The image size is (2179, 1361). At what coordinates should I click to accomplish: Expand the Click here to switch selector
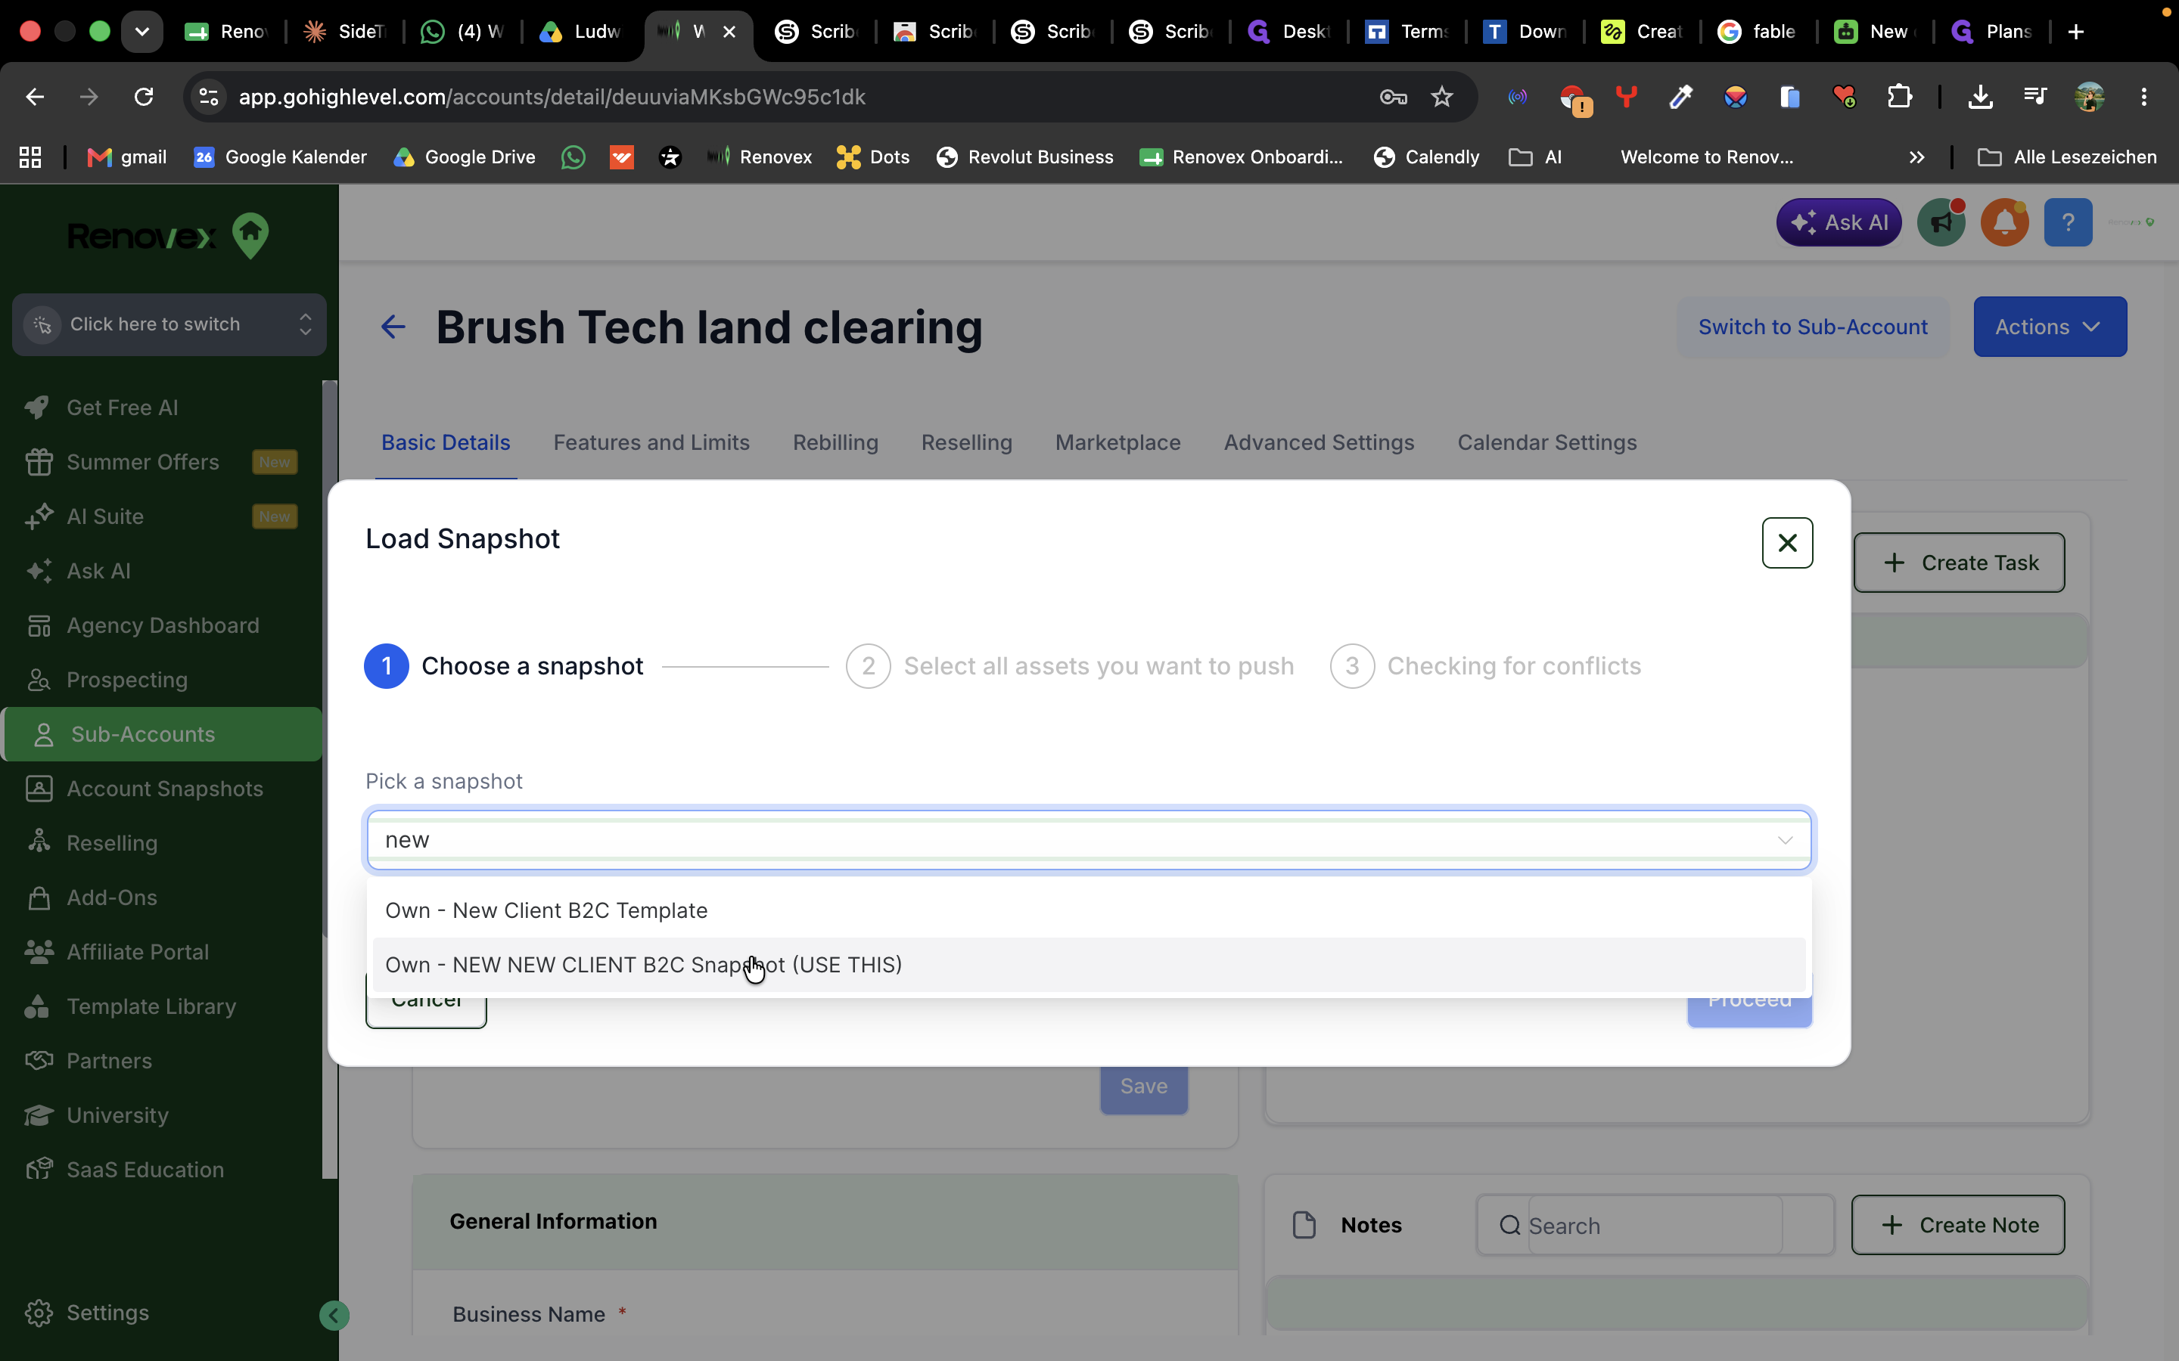169,324
